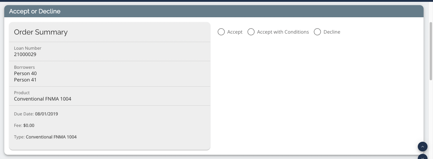Select the Decline radio button
The image size is (433, 159).
317,32
